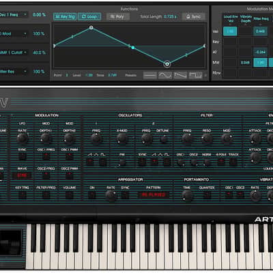Toggle the Loop button in Functions
Screen dimensions: 273x273
[89, 16]
